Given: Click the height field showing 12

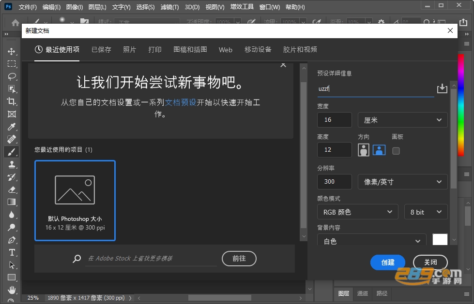Looking at the screenshot, I should 335,150.
